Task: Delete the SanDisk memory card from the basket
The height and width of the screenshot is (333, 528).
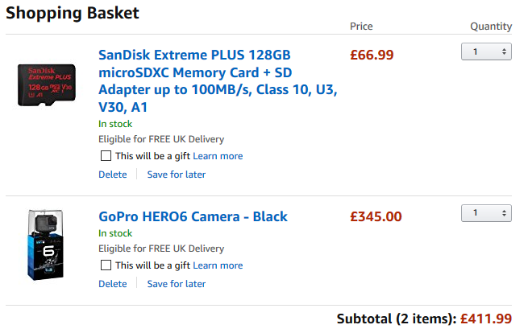Action: pos(112,175)
